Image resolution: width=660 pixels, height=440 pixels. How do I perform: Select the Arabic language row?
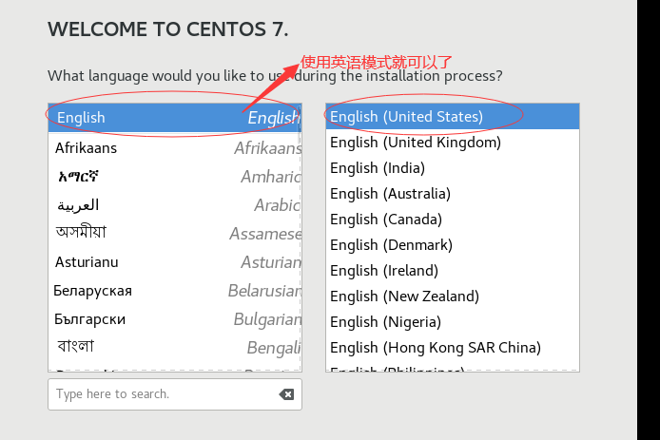pyautogui.click(x=175, y=205)
